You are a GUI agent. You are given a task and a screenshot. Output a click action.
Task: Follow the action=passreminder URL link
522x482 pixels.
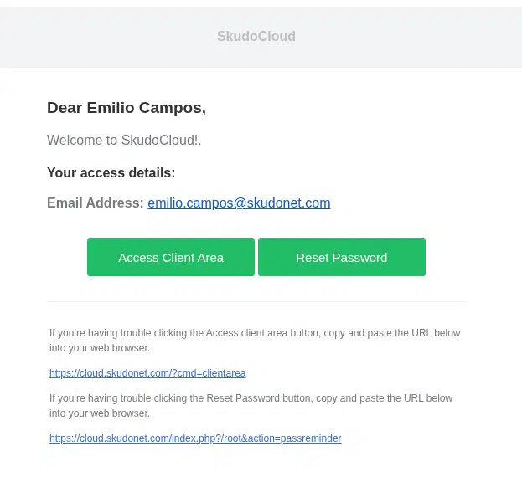tap(195, 438)
